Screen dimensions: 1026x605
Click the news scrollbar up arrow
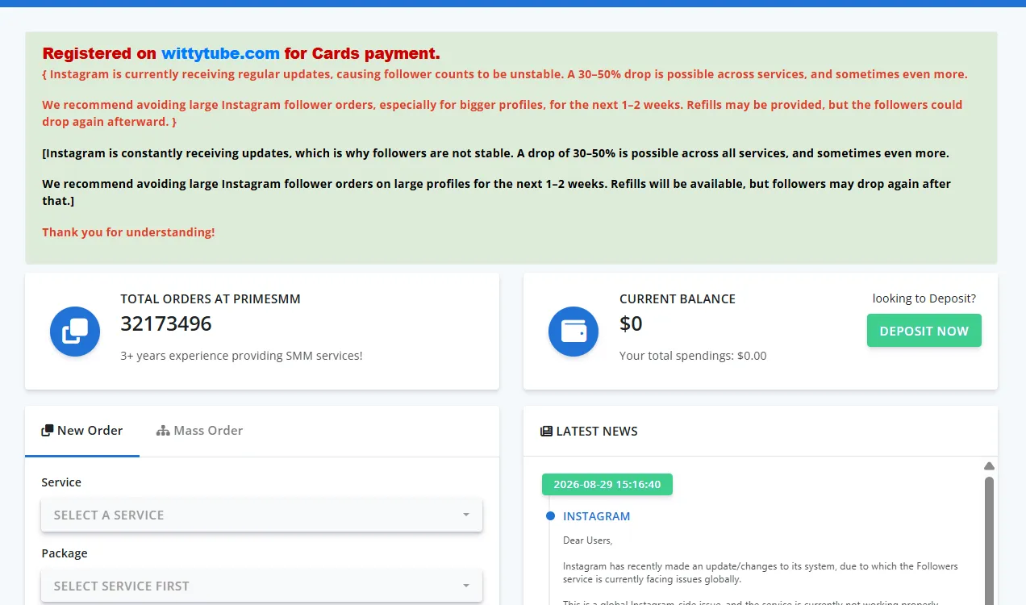pyautogui.click(x=989, y=466)
